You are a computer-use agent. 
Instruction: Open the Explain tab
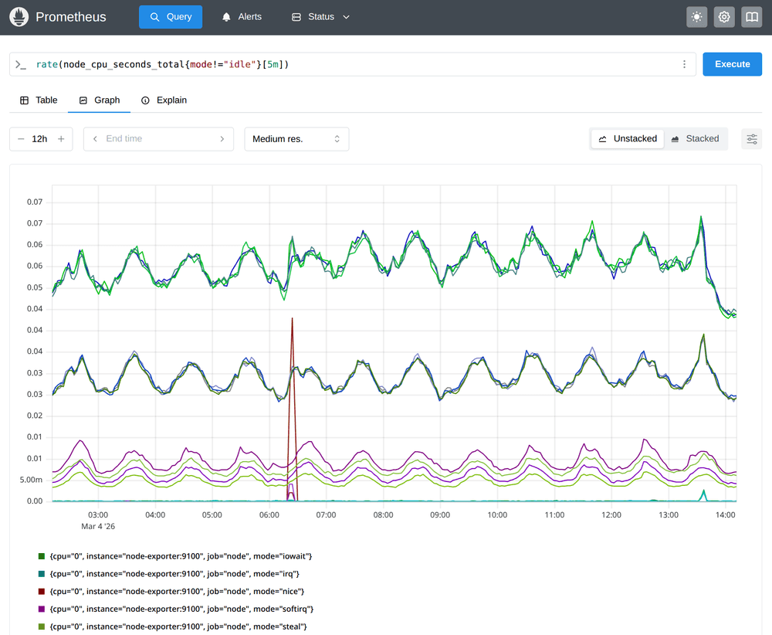164,100
